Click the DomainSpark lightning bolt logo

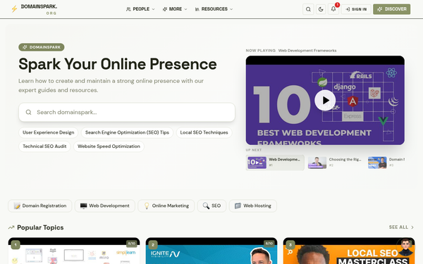14,9
